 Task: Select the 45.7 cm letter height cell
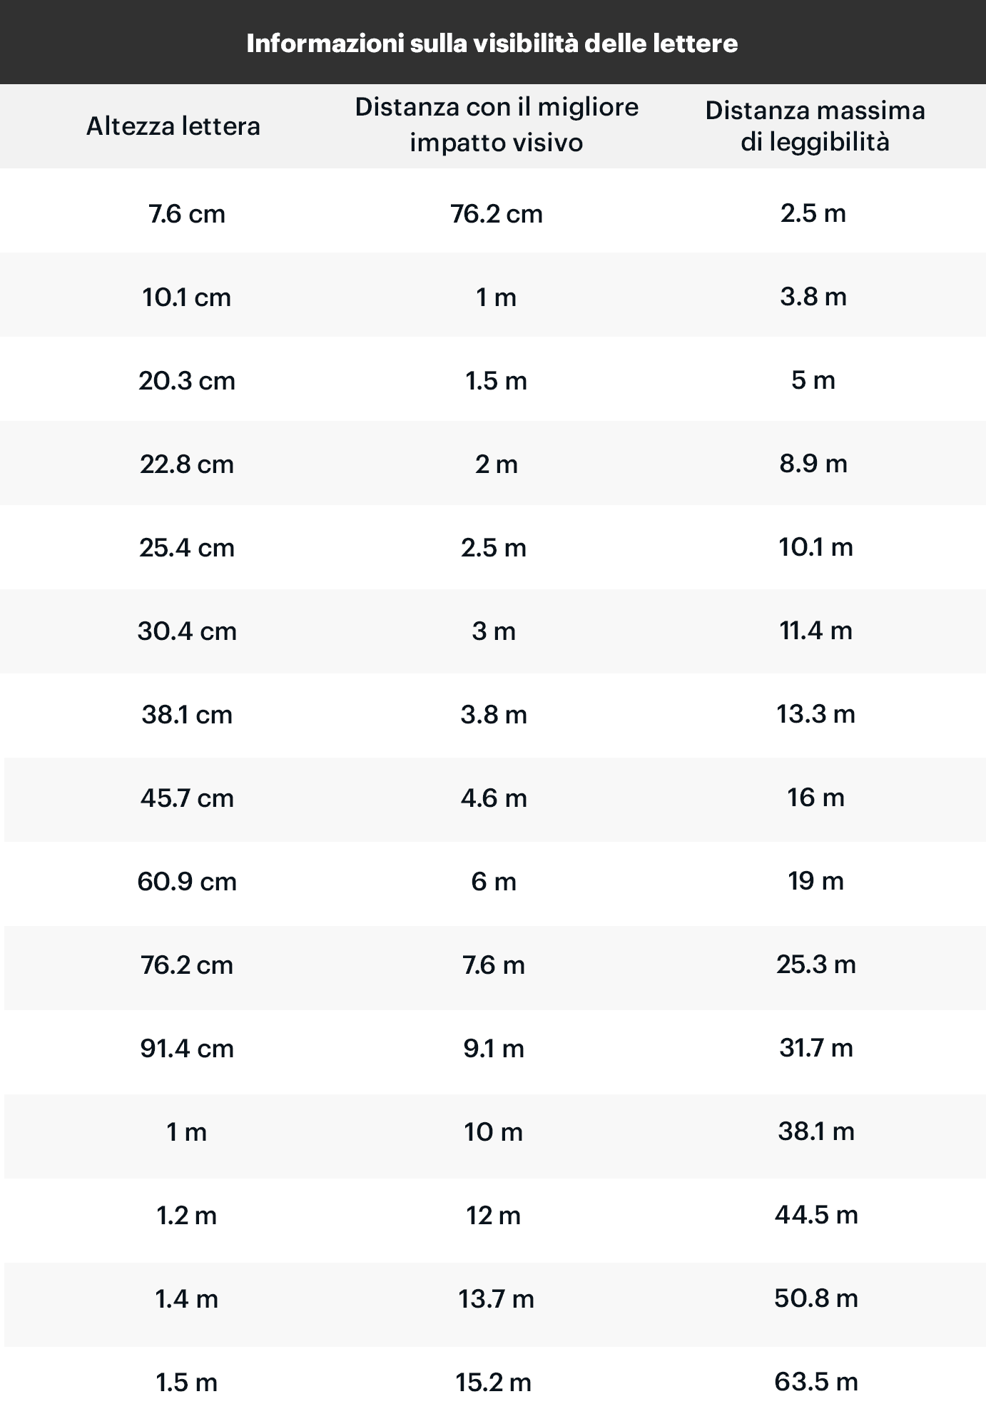[187, 798]
